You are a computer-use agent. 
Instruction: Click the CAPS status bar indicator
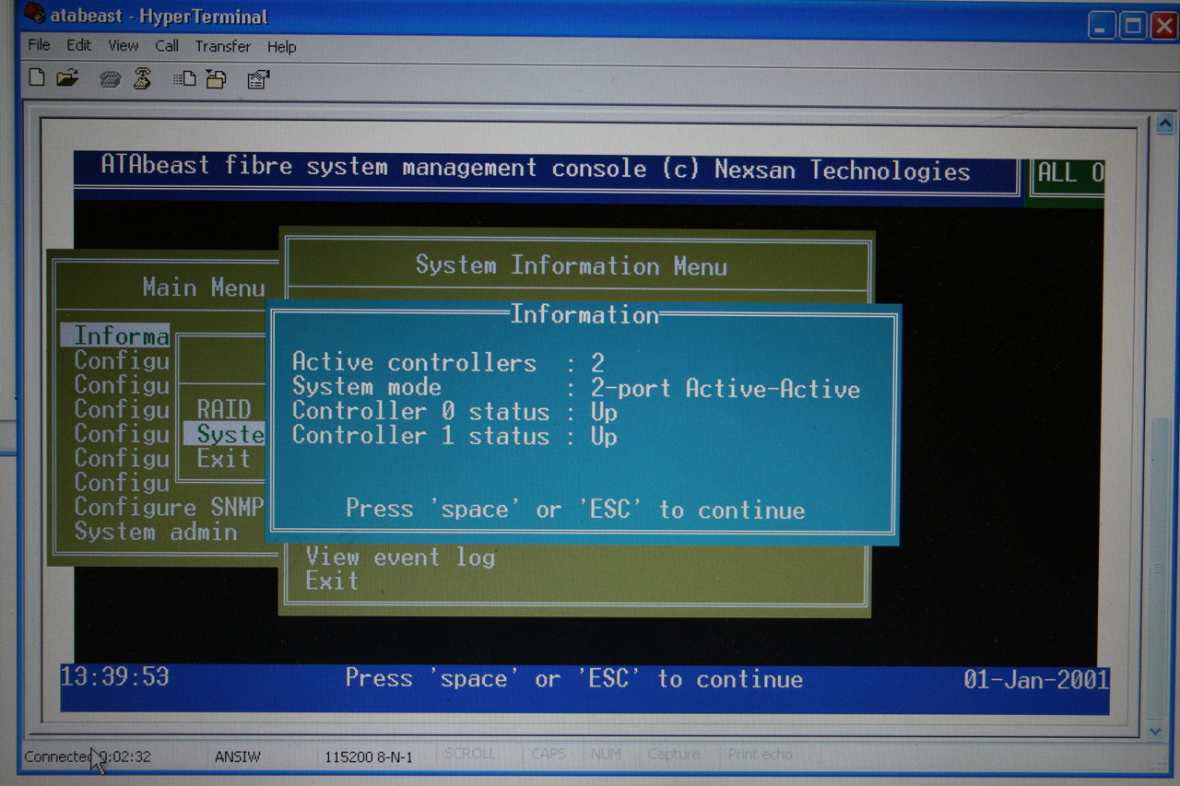[x=549, y=754]
